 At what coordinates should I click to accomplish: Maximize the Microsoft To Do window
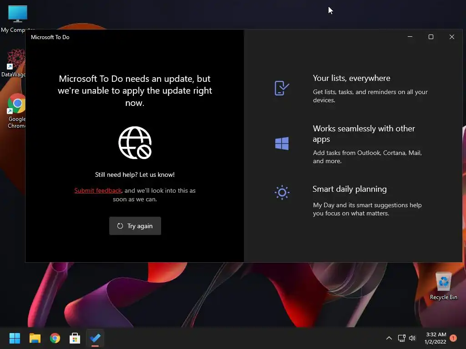click(x=431, y=37)
